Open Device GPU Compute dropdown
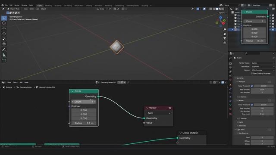Screen dimensions: 276x155 point(263,70)
